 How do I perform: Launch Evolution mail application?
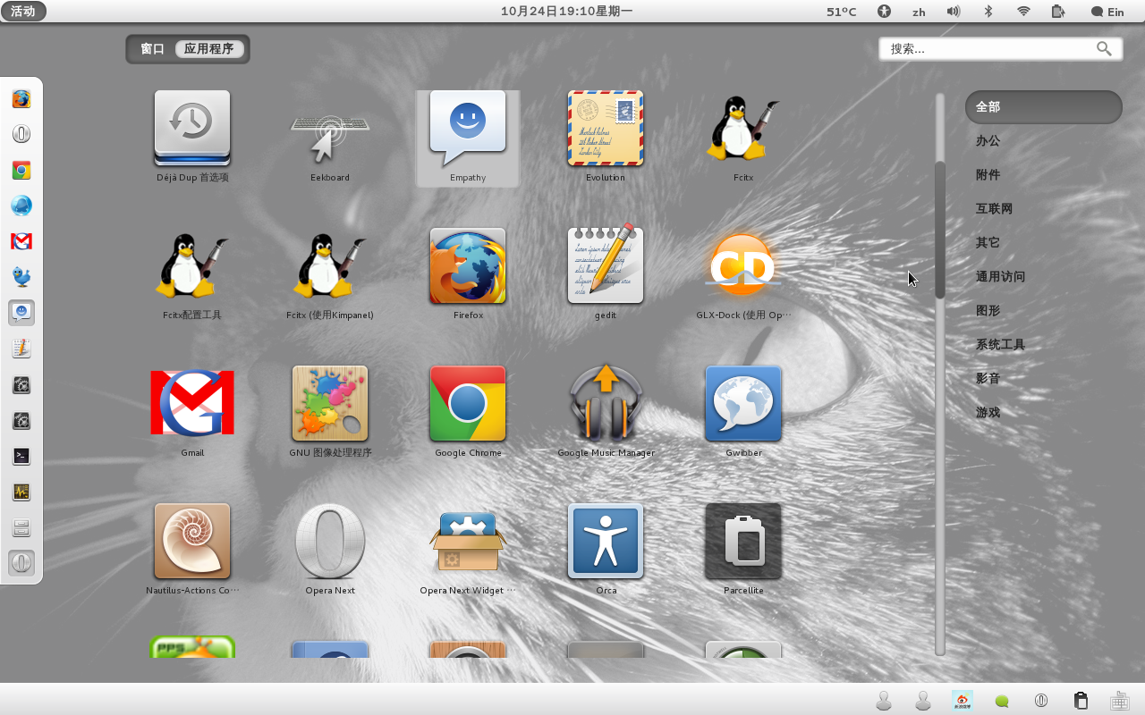[x=606, y=129]
